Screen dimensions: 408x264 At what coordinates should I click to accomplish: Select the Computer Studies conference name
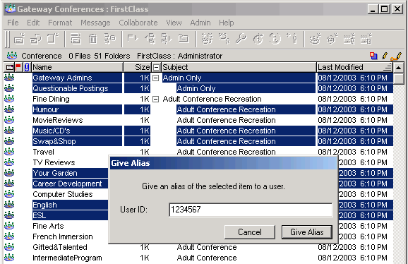point(63,194)
